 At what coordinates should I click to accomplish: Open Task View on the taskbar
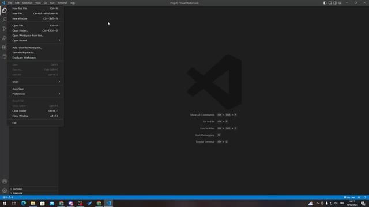14,203
